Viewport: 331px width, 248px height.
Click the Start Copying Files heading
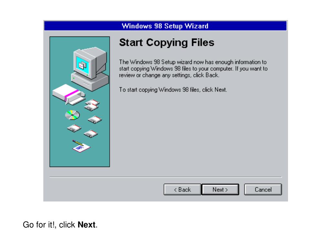167,42
